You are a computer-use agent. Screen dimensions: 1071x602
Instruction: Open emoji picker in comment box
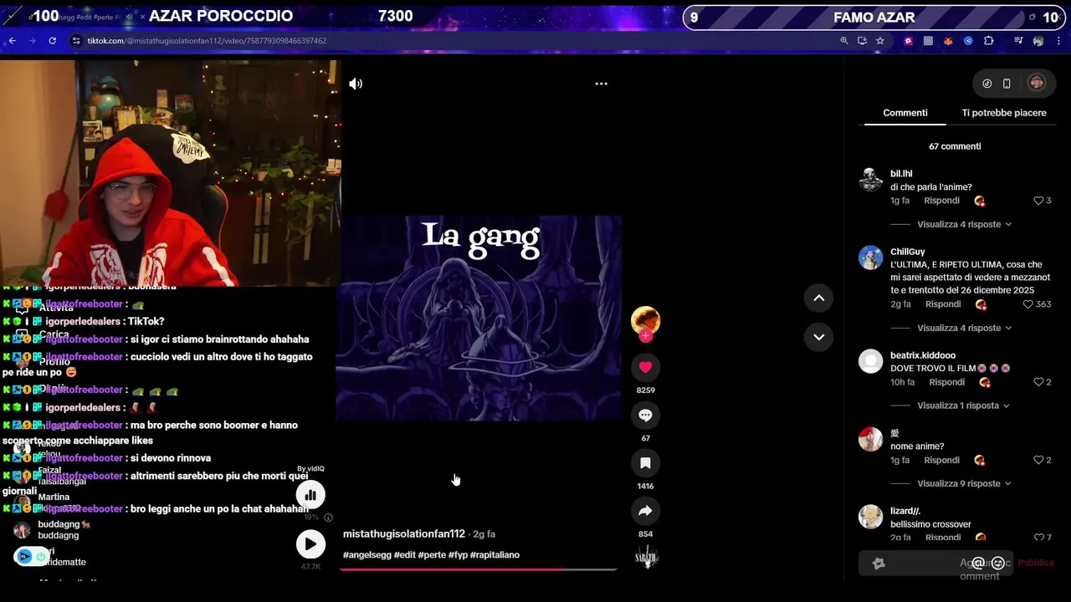(997, 564)
